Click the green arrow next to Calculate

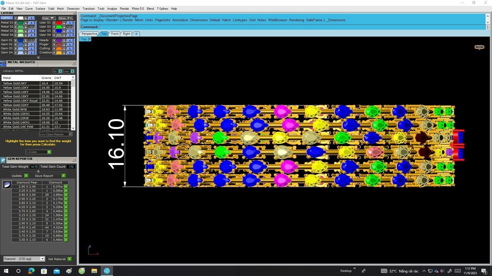pos(49,152)
